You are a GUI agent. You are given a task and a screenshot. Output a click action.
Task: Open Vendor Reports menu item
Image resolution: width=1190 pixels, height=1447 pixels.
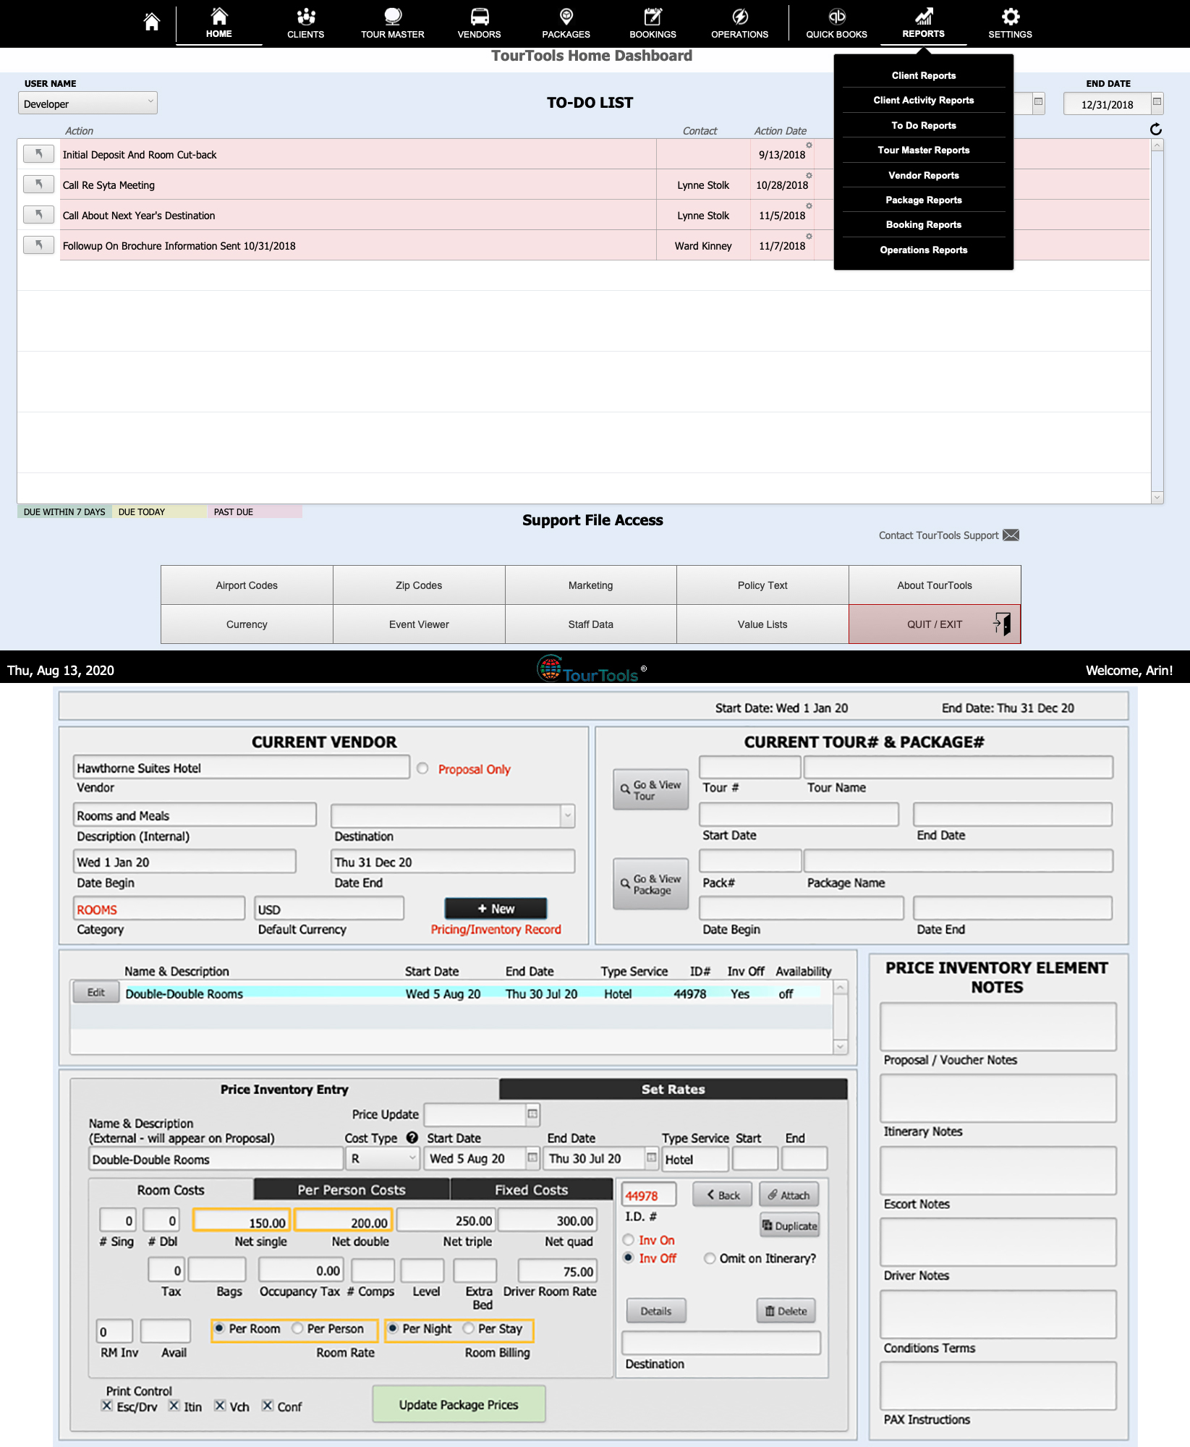pos(923,175)
